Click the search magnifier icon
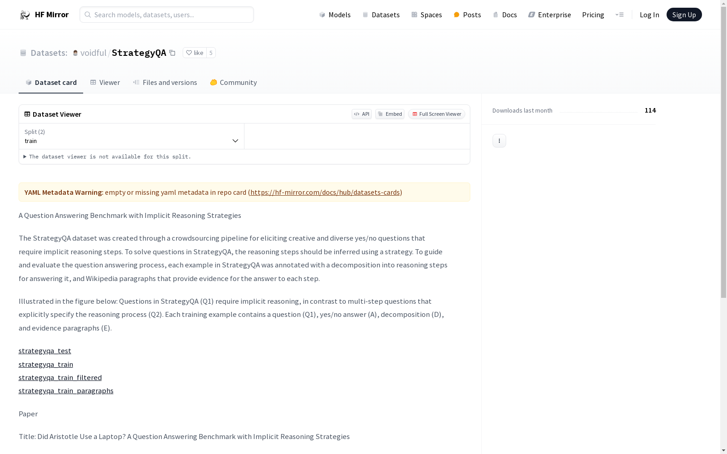727x454 pixels. pos(88,15)
